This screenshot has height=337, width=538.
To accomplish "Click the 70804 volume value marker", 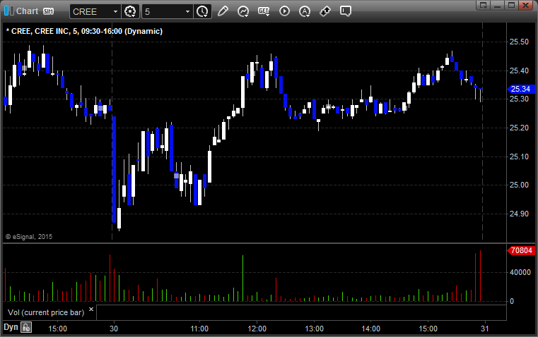I will coord(521,250).
